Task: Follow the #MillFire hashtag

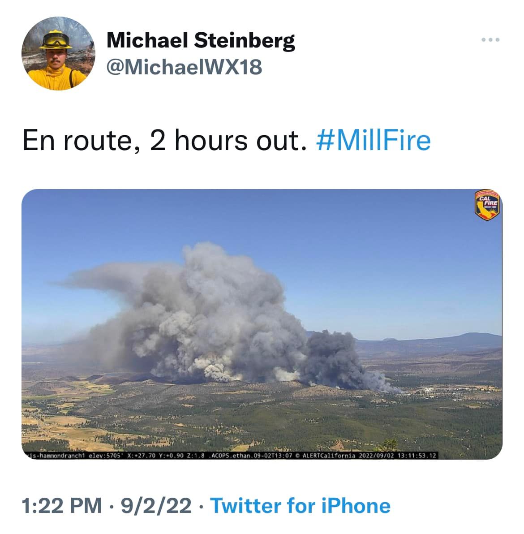Action: point(374,140)
